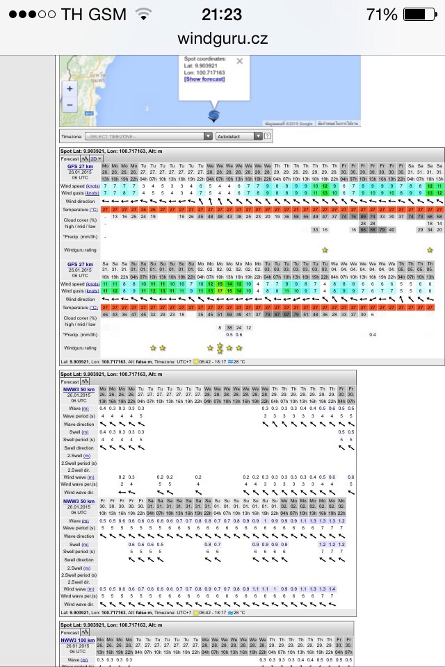
Task: Open NWW3 50 km link in table starting Mo 26
Action: click(x=79, y=389)
